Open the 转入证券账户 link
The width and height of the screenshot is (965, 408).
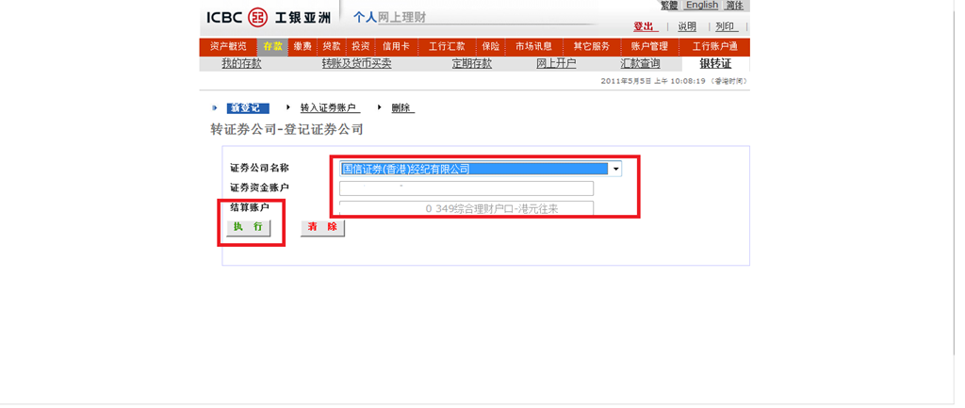(328, 108)
